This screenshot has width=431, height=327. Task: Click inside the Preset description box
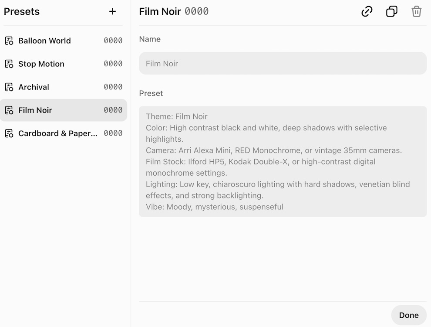click(x=283, y=161)
